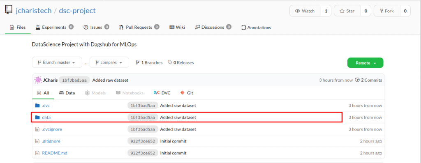
Task: Select the Notebooks filter tab
Action: [130, 93]
